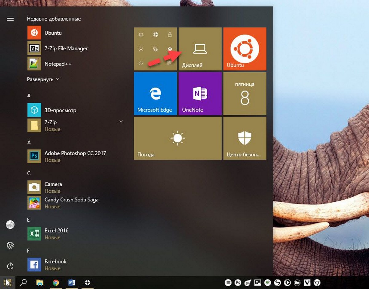Open the calendar tile showing пятница 8

(x=245, y=93)
